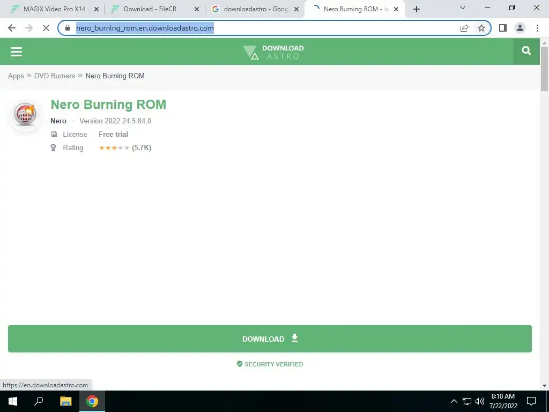Show hidden system tray icons
This screenshot has width=549, height=412.
click(454, 401)
